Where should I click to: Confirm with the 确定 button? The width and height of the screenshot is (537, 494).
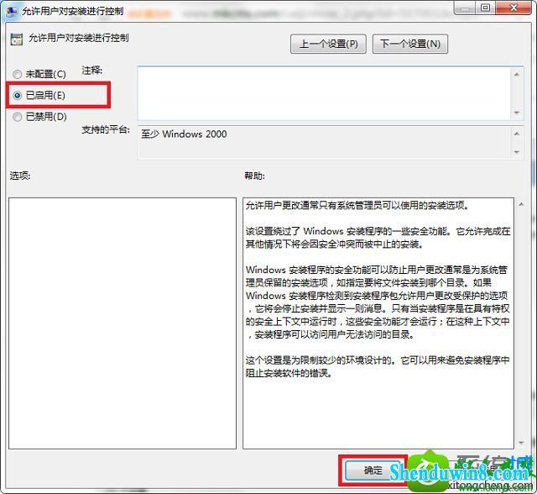tap(373, 470)
